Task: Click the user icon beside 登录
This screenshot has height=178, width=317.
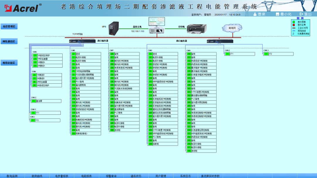Action: click(255, 14)
